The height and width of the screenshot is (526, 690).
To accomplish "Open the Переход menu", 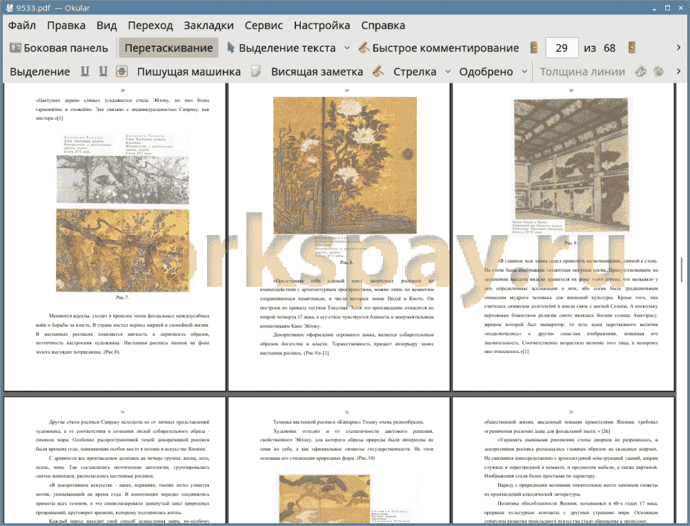I will coord(150,26).
